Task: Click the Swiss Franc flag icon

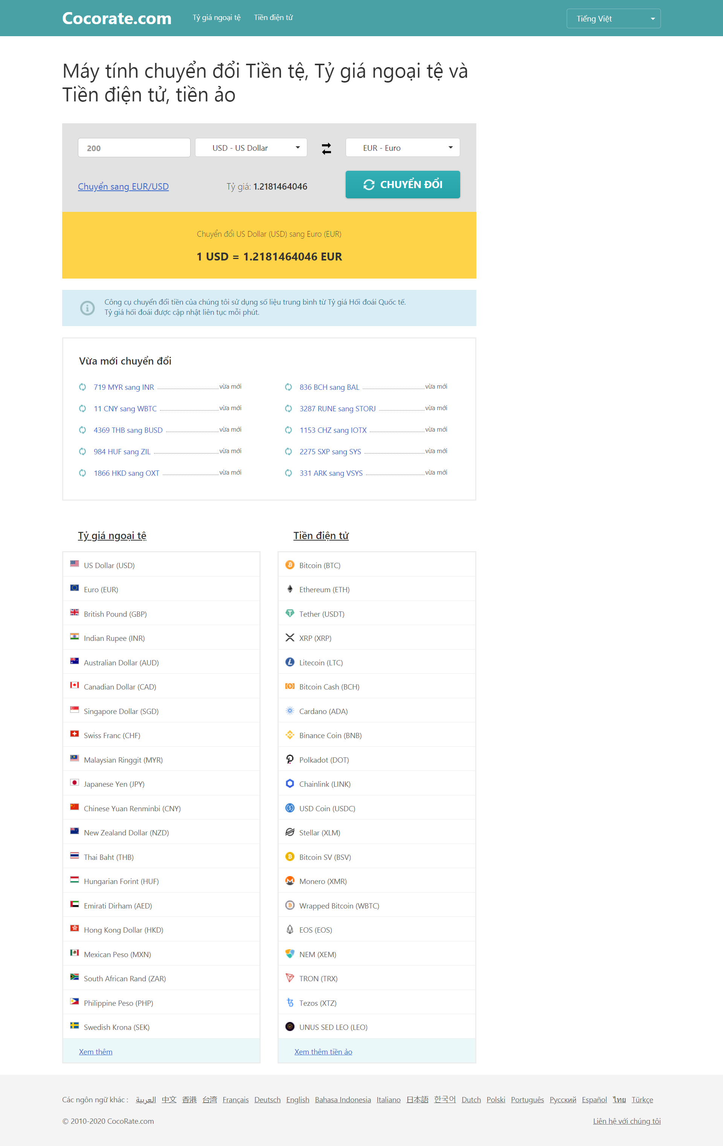Action: click(75, 734)
